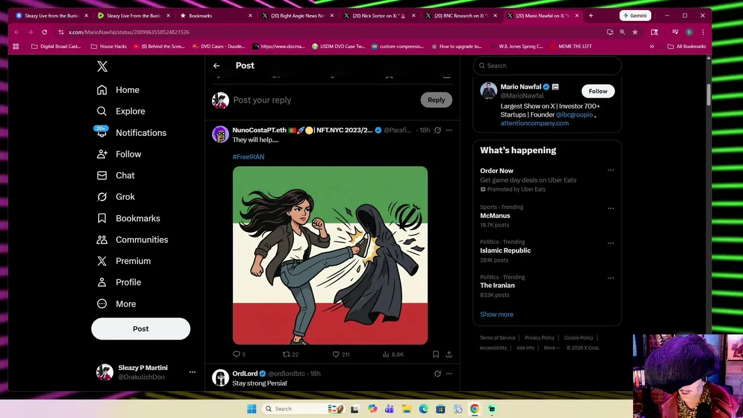Screen dimensions: 743x418
Task: Open more options for Islamic Republic trend
Action: pos(611,243)
